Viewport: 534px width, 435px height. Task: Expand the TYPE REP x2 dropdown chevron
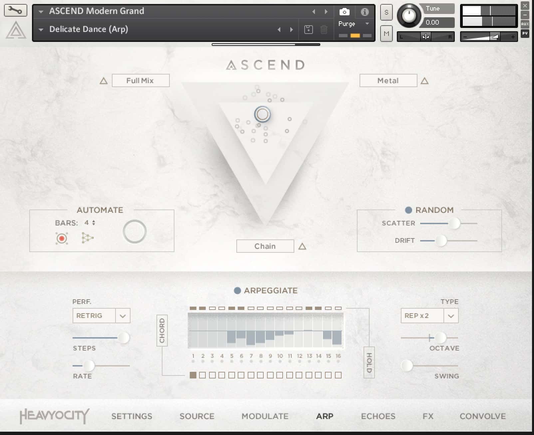[x=451, y=316]
